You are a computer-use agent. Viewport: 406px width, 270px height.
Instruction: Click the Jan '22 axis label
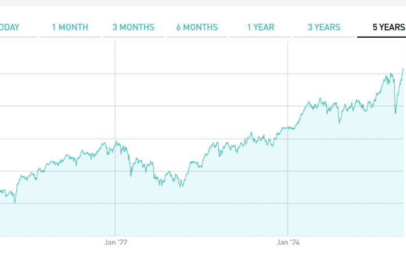click(x=116, y=243)
